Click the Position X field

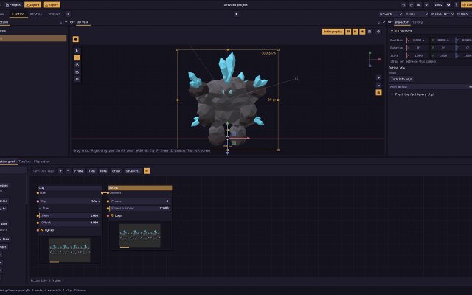(417, 40)
